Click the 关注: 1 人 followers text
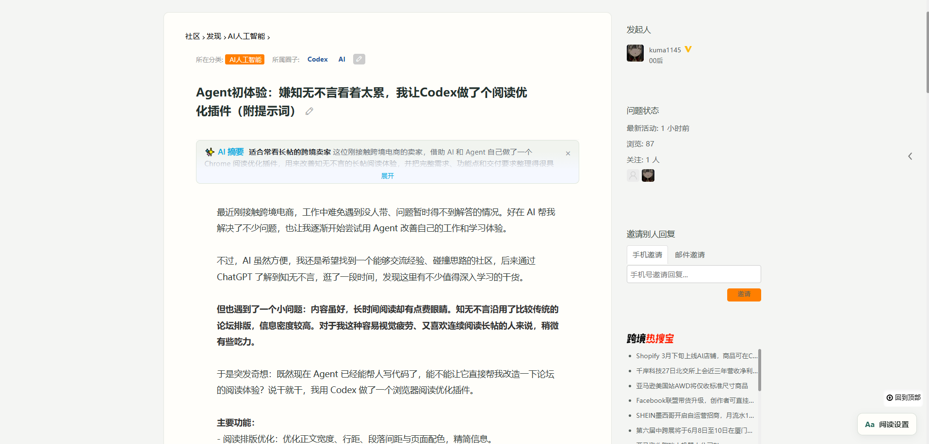This screenshot has width=929, height=444. tap(643, 159)
